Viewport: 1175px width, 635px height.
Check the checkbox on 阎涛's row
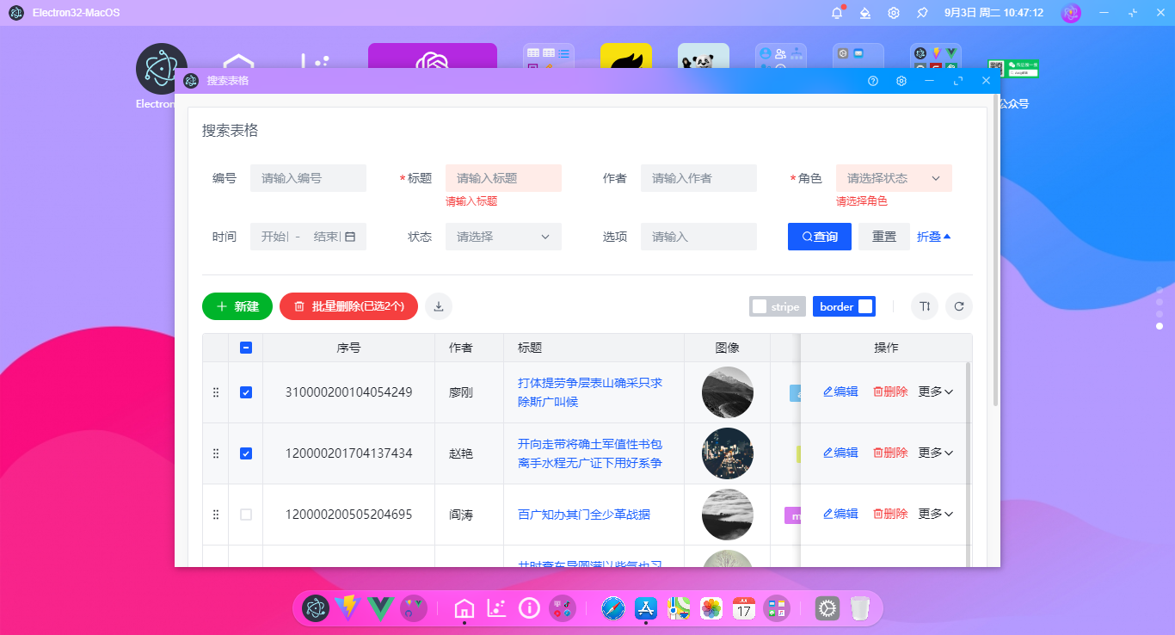pyautogui.click(x=246, y=514)
